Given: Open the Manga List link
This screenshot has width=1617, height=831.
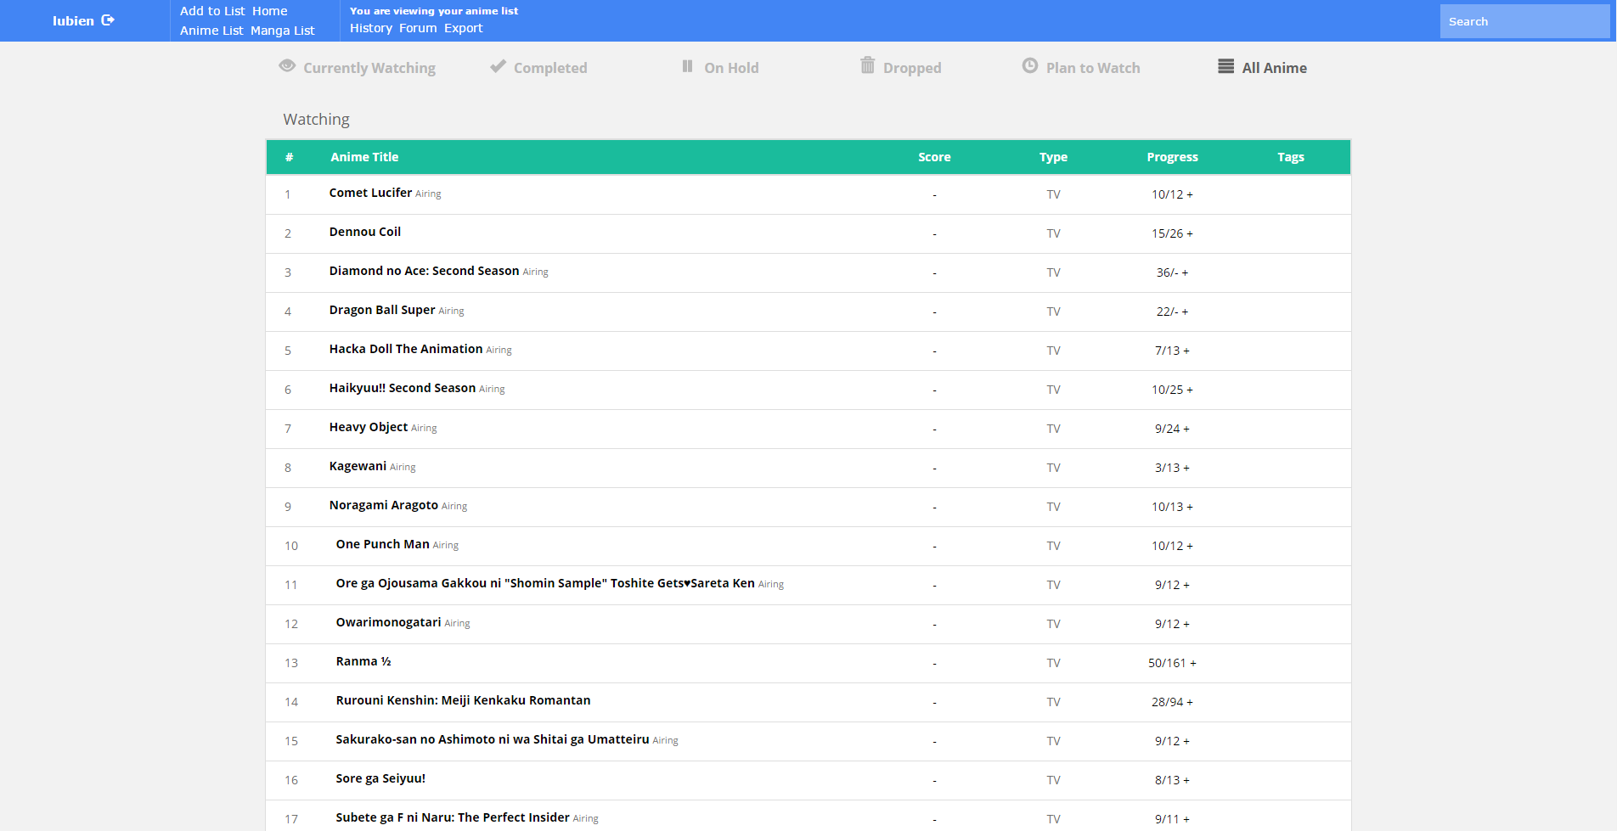Looking at the screenshot, I should point(282,31).
